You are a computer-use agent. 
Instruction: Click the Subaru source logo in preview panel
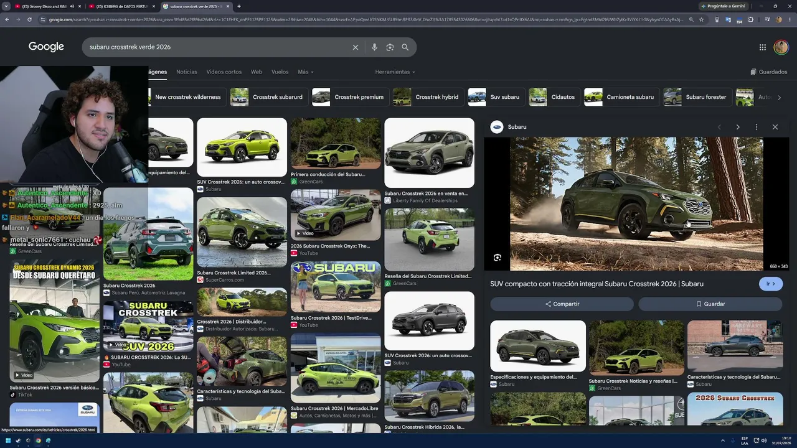coord(497,127)
